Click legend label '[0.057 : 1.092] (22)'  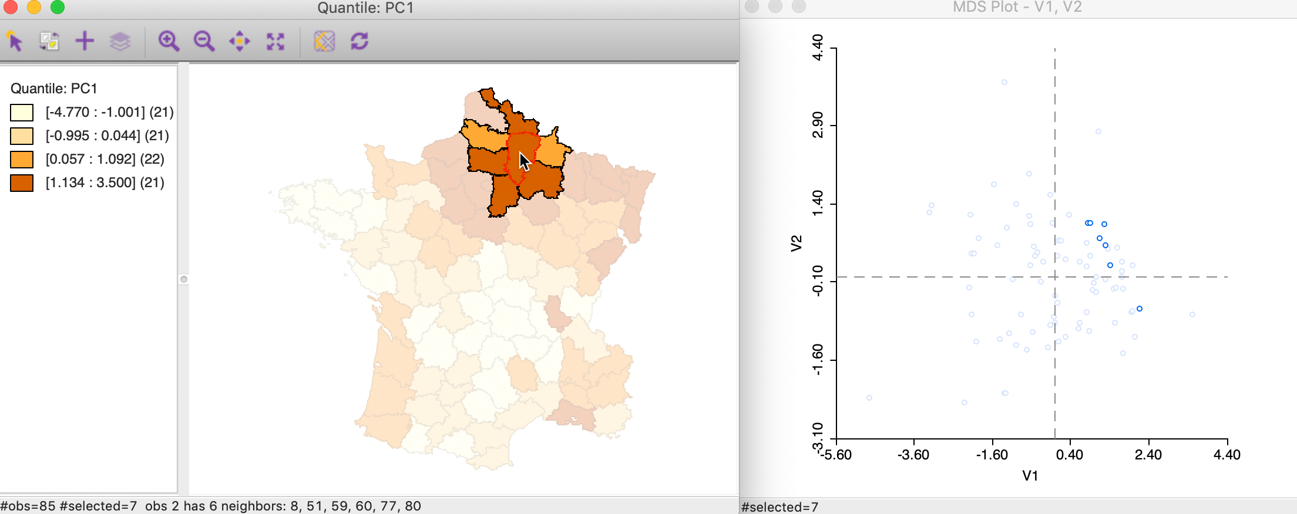pos(105,159)
